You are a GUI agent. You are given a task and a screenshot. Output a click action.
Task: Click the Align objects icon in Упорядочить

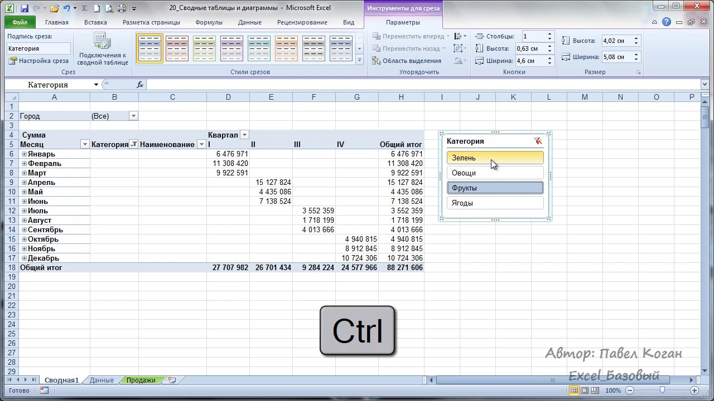click(x=460, y=36)
